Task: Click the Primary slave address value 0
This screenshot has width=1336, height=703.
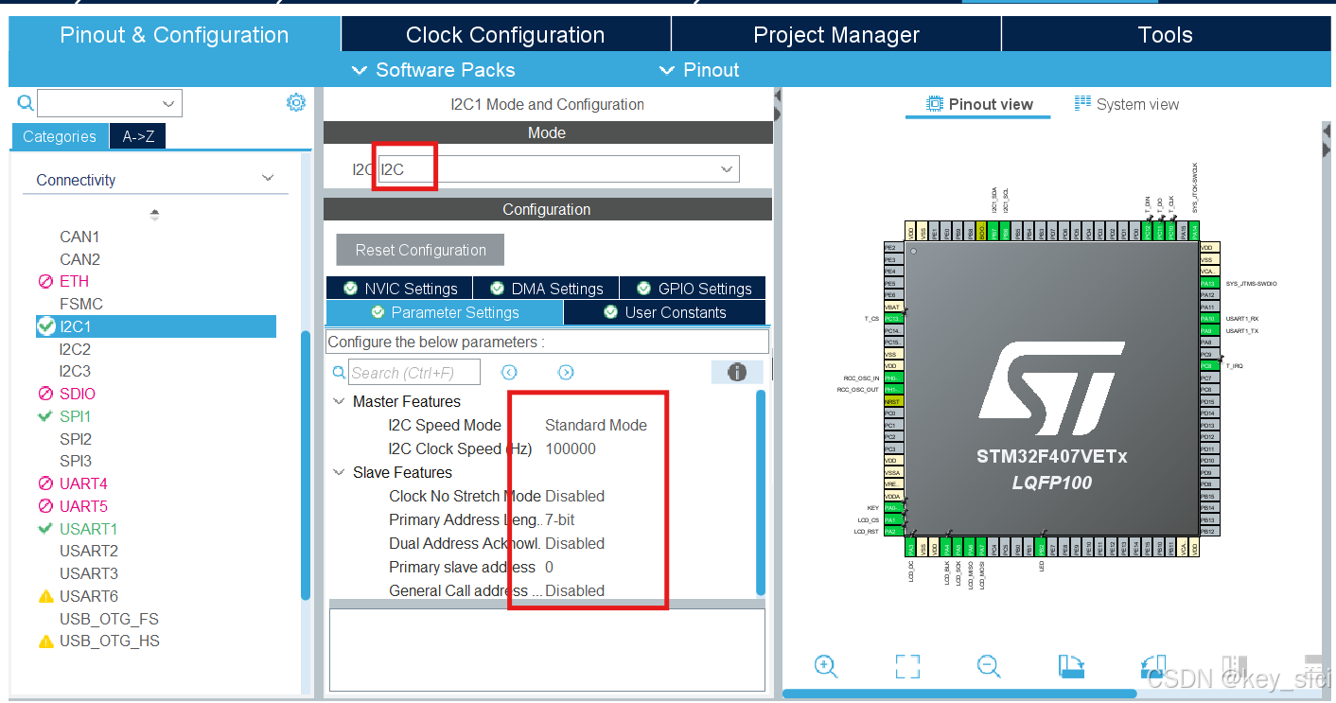Action: (550, 567)
